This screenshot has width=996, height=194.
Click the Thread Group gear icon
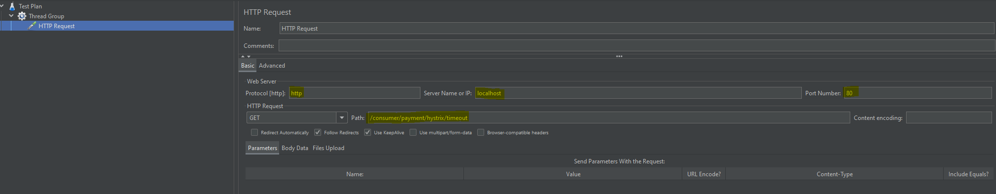[22, 16]
